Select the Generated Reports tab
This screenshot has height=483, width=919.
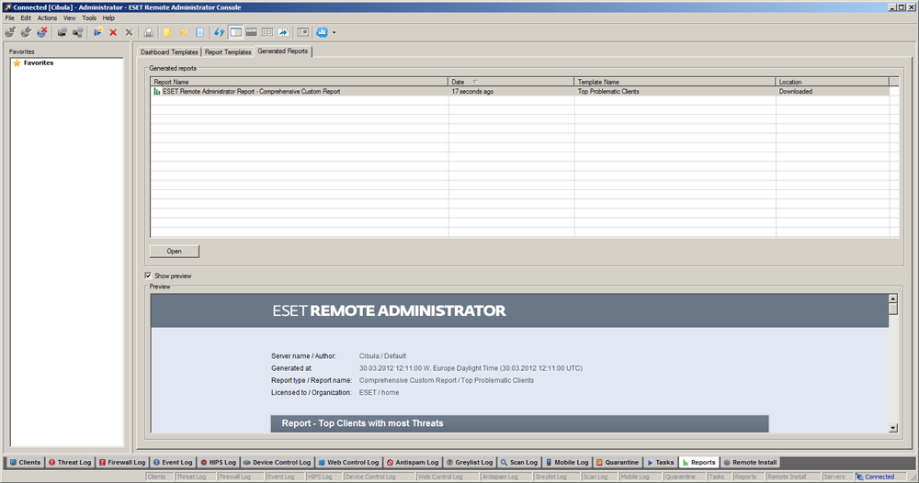point(282,51)
